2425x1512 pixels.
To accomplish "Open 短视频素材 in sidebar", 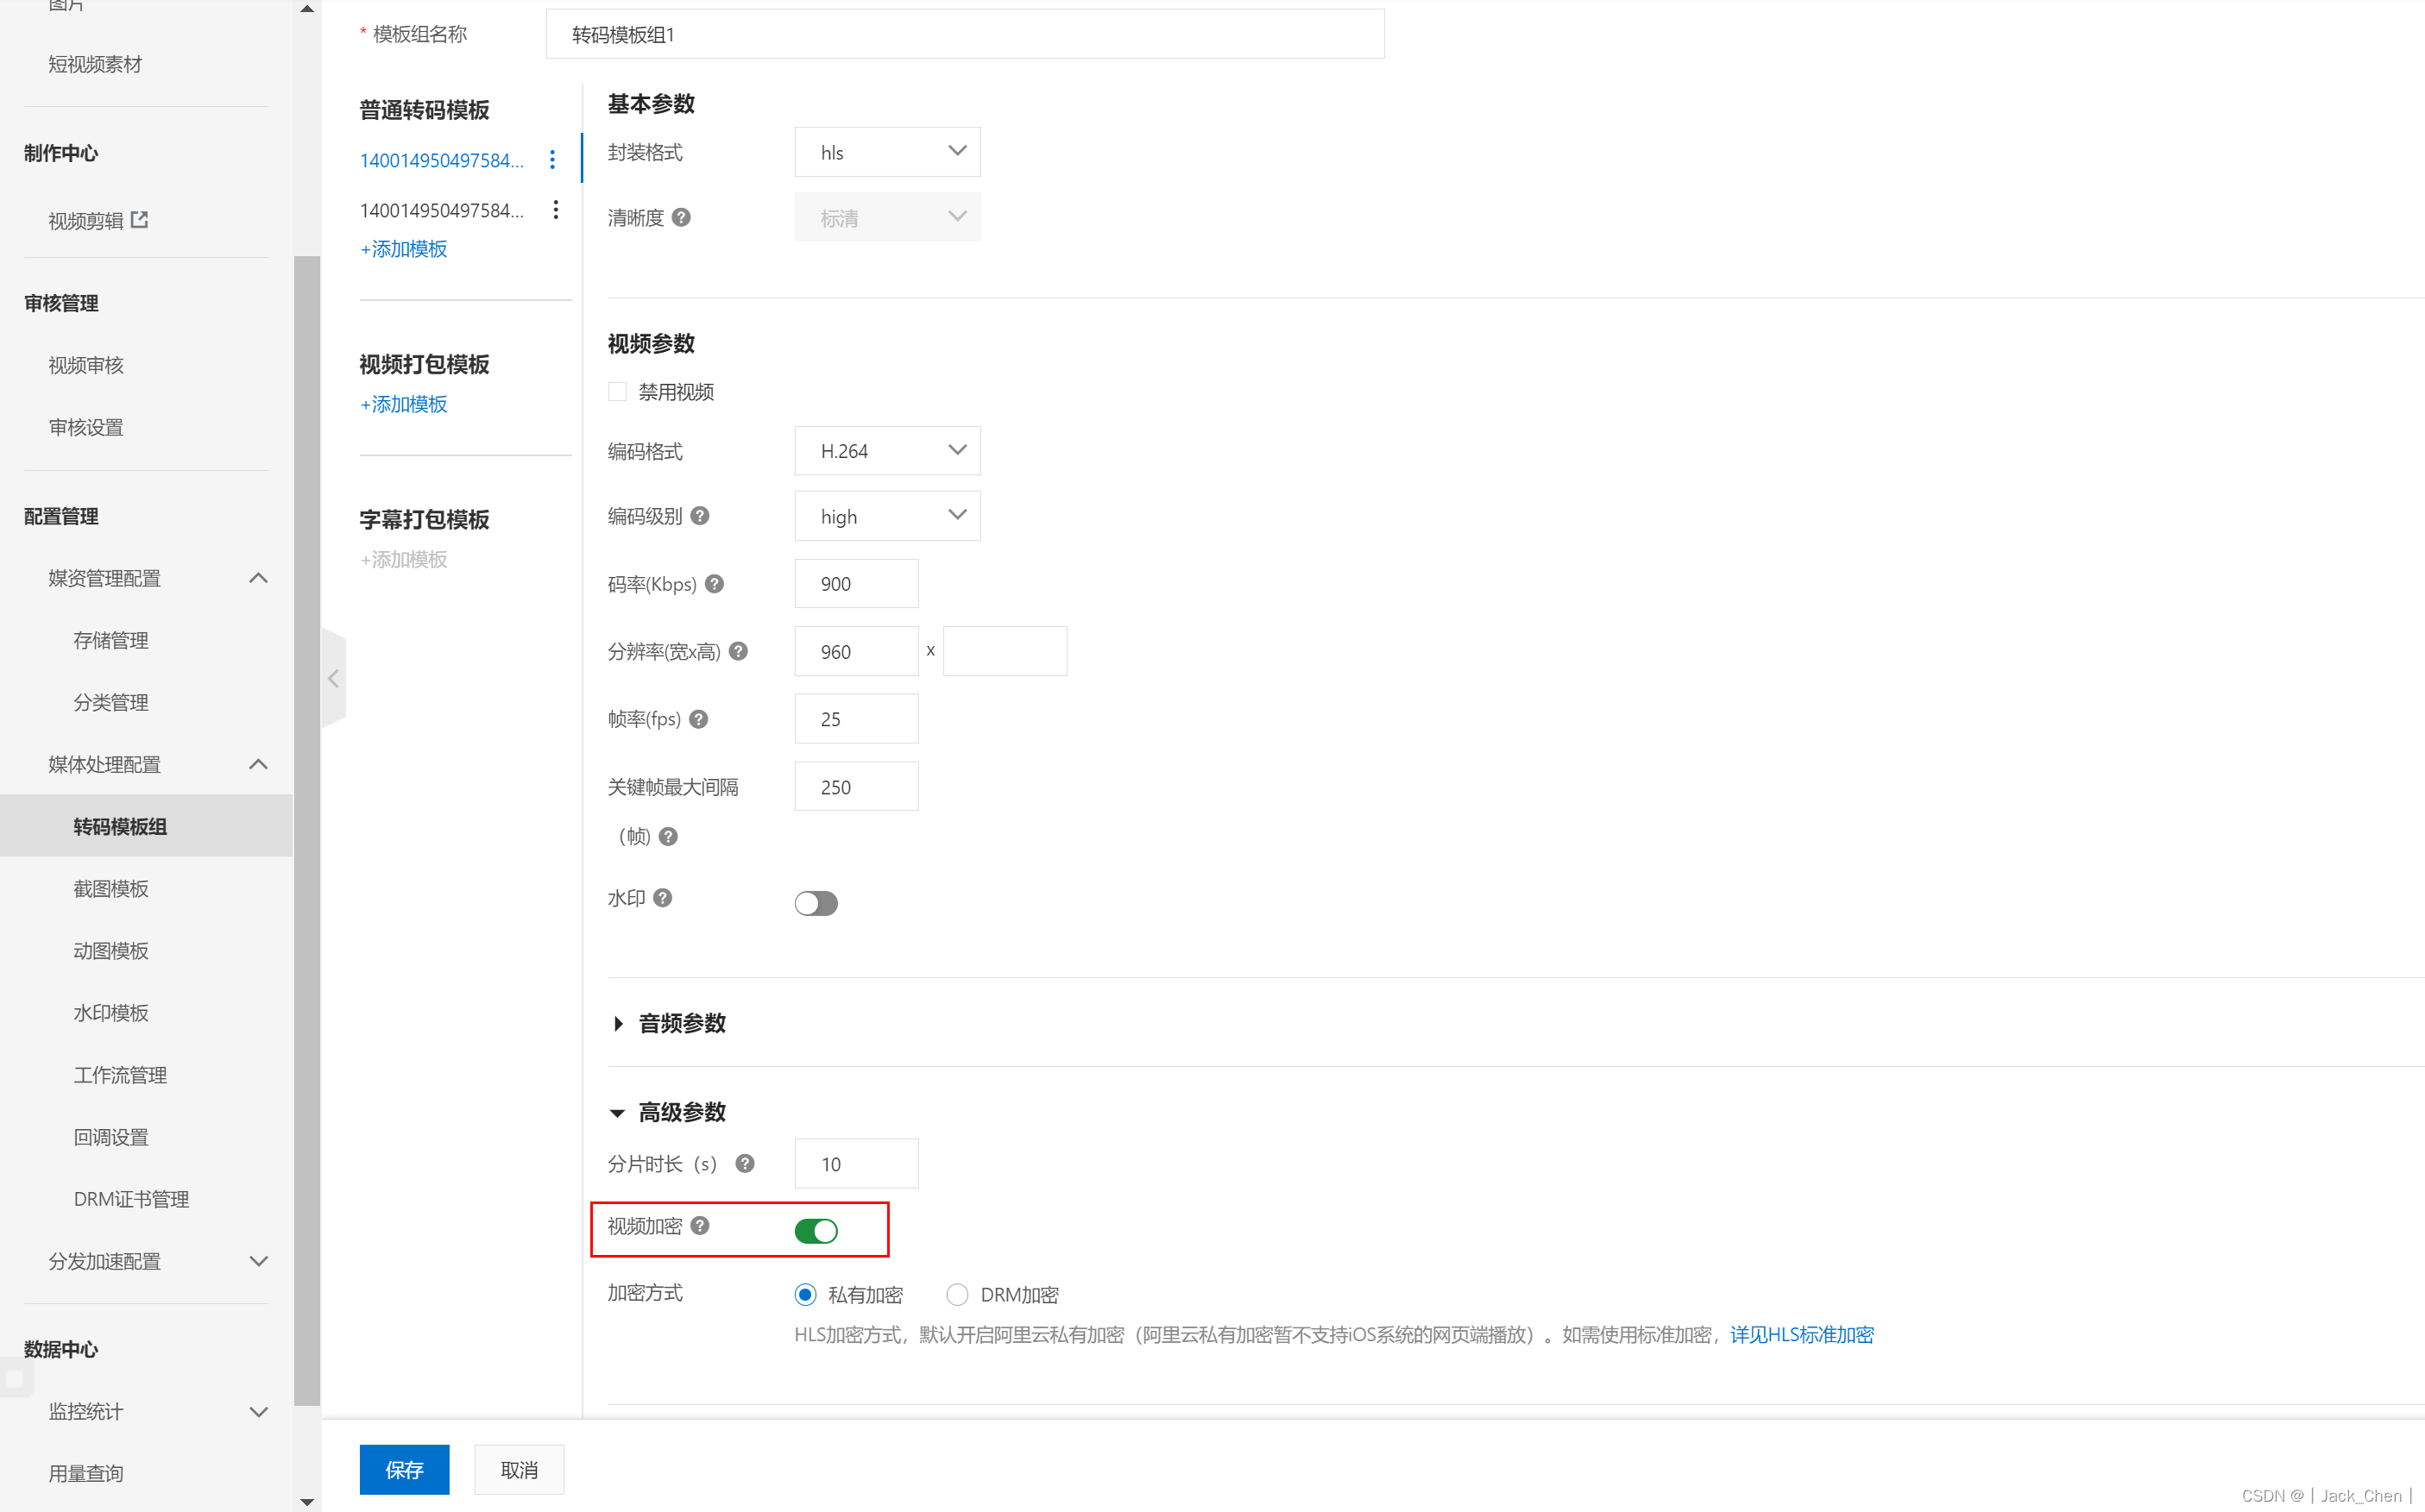I will (95, 64).
